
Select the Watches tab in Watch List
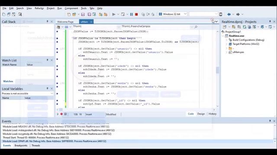[x=8, y=81]
